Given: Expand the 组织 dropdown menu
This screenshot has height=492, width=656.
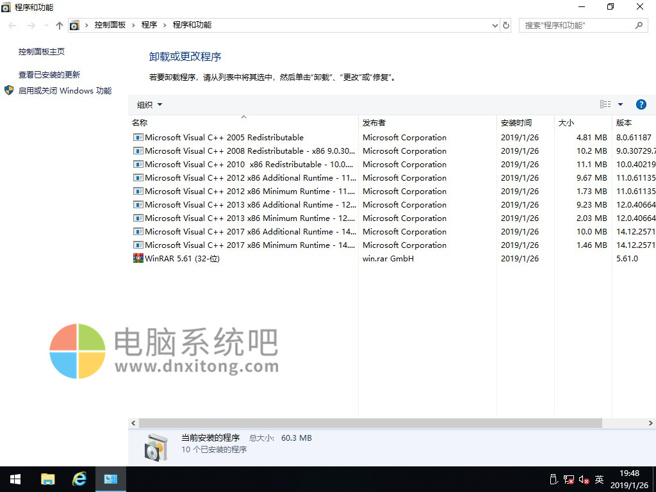Looking at the screenshot, I should (x=149, y=104).
